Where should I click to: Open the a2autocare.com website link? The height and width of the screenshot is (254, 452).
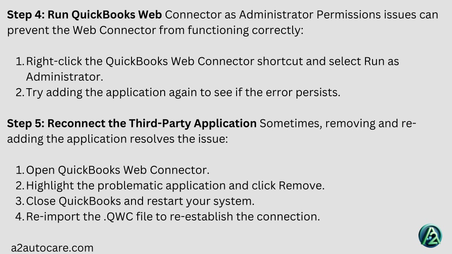point(52,248)
